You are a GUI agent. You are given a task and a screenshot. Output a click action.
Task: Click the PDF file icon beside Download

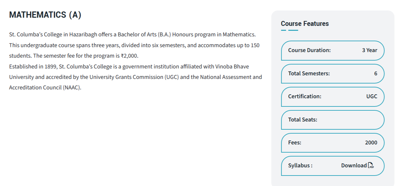tap(371, 165)
